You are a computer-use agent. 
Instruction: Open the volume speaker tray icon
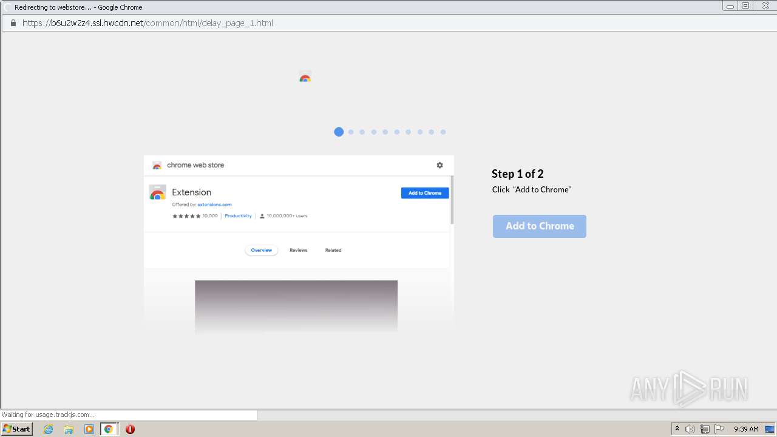(690, 429)
